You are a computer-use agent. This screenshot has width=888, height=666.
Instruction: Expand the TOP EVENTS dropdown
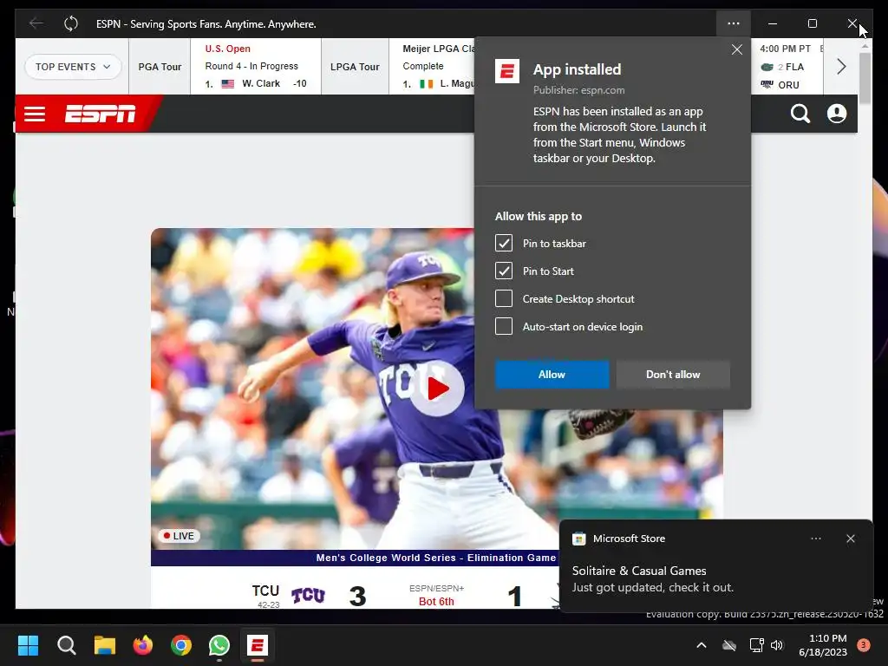point(73,67)
